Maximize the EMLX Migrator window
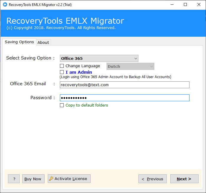This screenshot has height=193, width=206. [x=185, y=5]
